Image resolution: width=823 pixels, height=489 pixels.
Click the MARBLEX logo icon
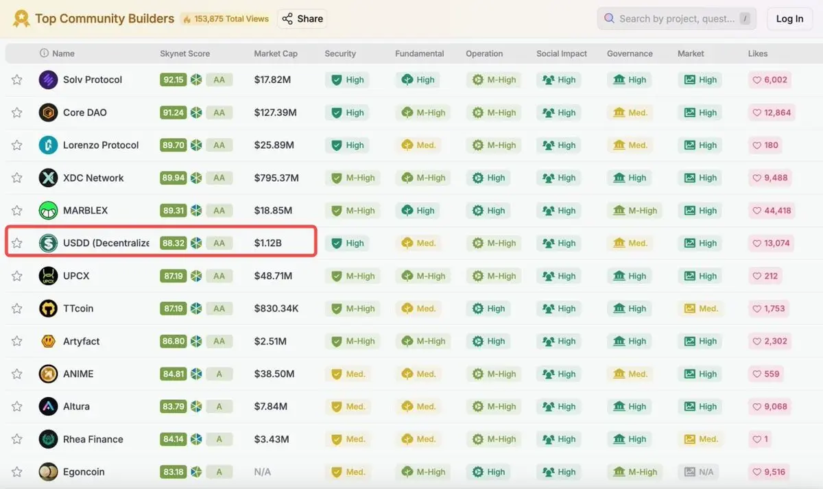point(48,211)
